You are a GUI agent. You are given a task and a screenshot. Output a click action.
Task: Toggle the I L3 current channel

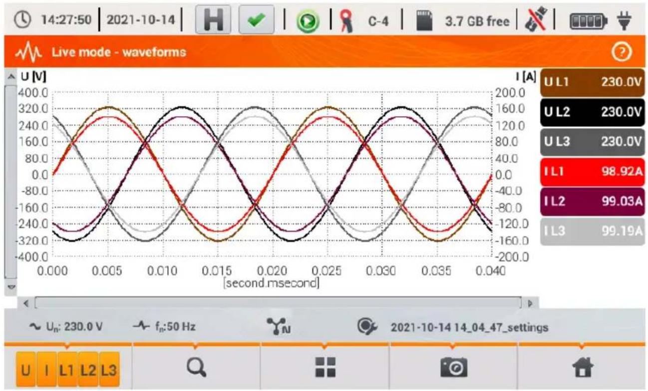[x=592, y=230]
